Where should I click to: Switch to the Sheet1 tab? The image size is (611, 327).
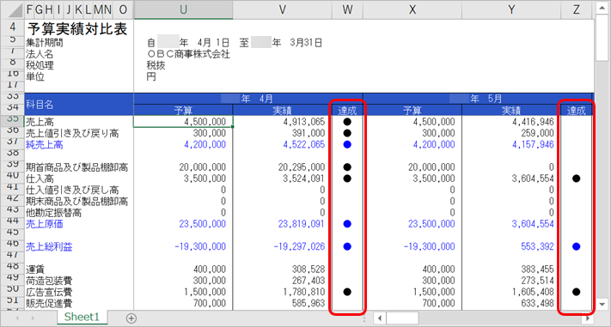tap(82, 317)
